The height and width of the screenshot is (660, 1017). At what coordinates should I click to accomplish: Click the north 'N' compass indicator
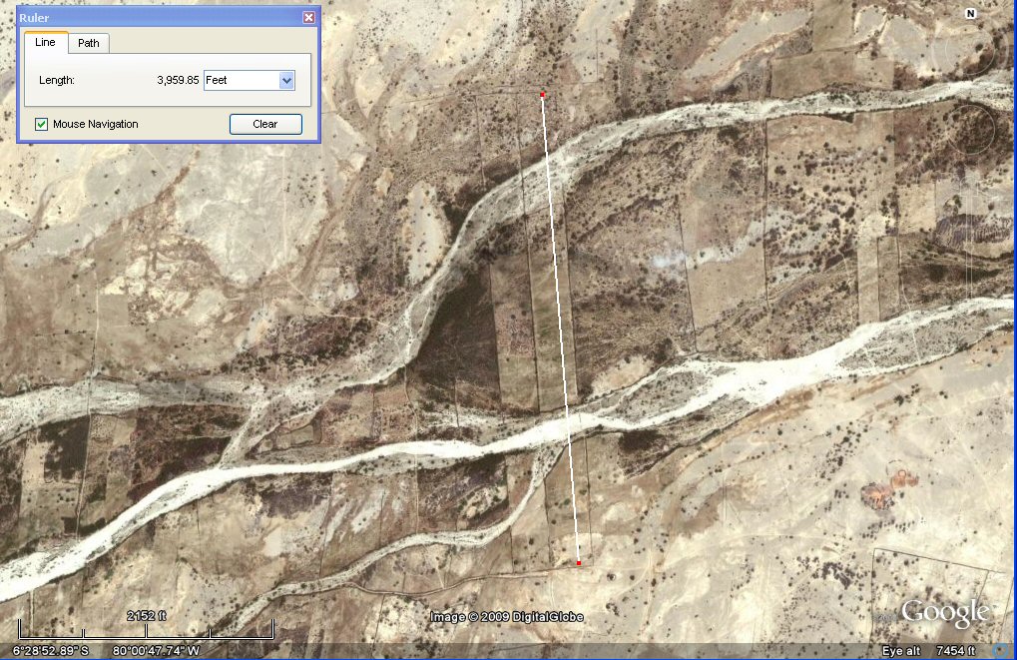(969, 14)
